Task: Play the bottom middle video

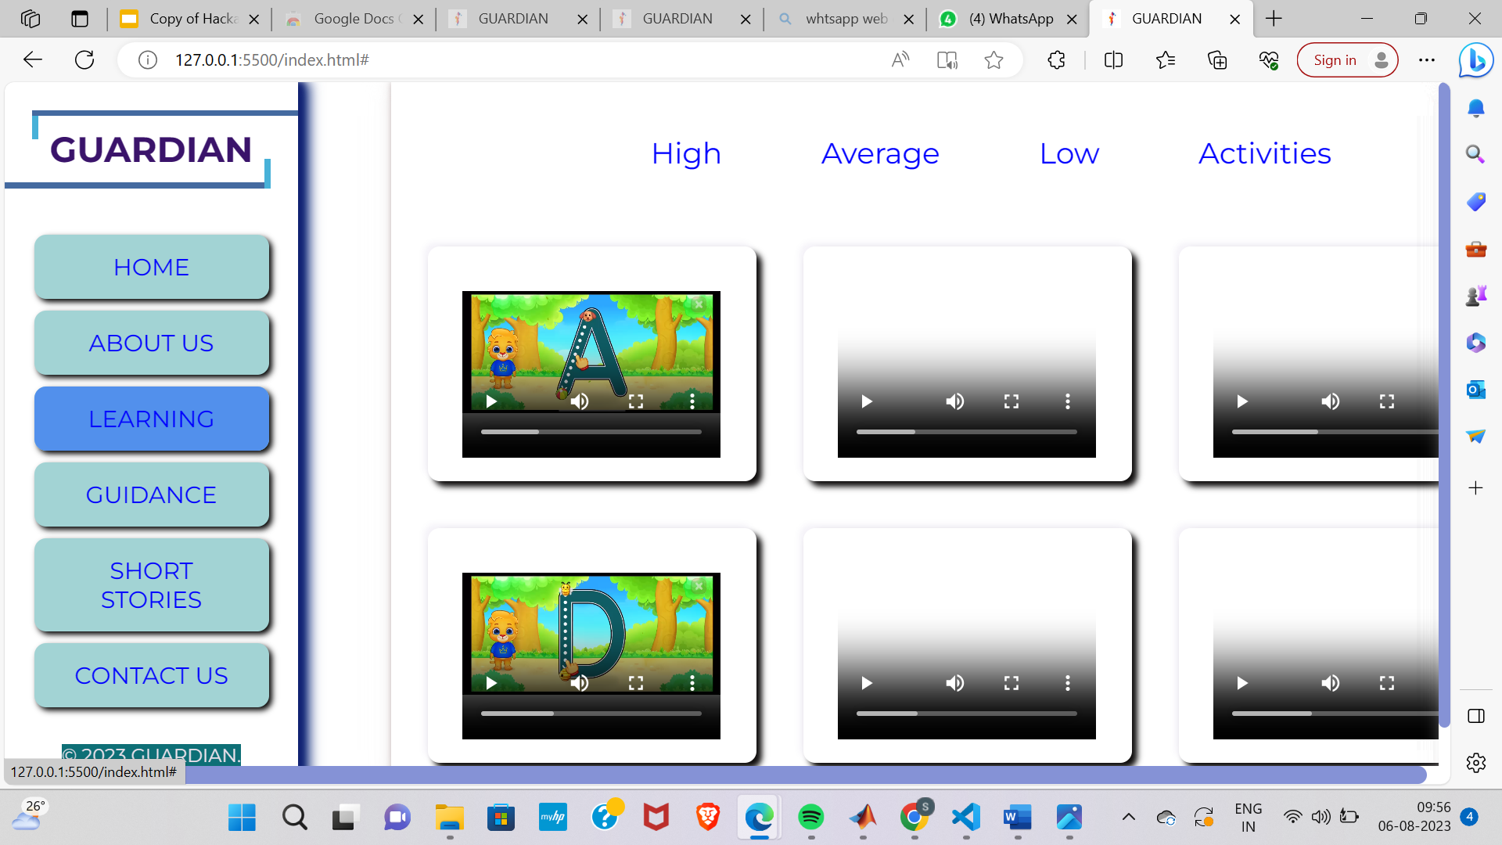Action: 867,683
